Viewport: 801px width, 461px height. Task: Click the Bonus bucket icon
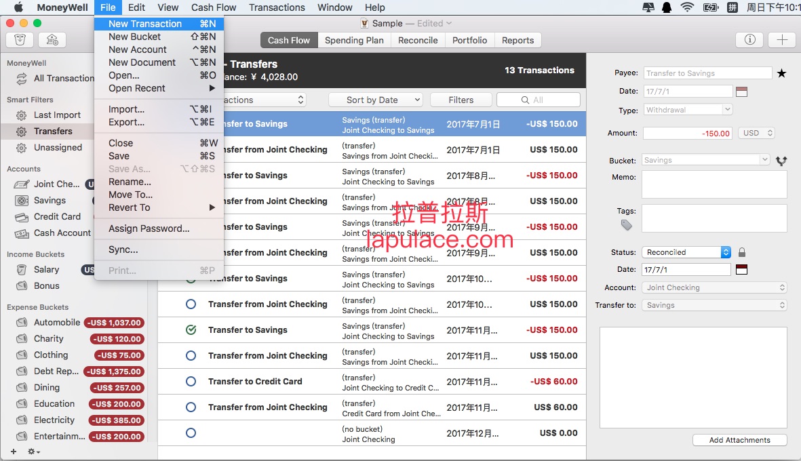coord(22,286)
